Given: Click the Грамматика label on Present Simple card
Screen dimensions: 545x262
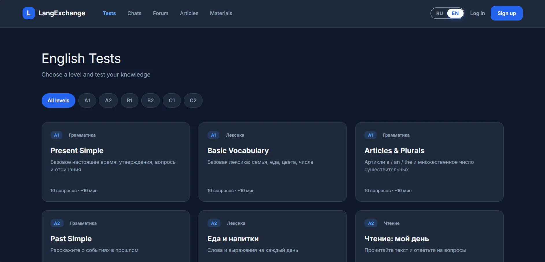Looking at the screenshot, I should point(82,135).
